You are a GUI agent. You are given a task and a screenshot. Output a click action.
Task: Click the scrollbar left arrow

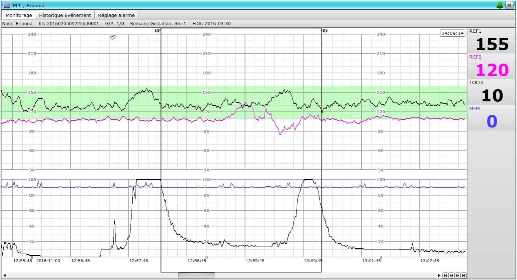pos(4,276)
